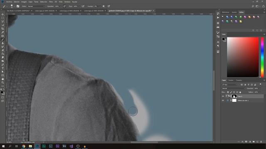Open the History panel icon

pyautogui.click(x=218, y=14)
